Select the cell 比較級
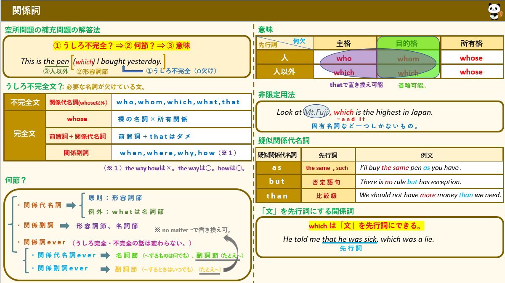The width and height of the screenshot is (505, 283). point(328,196)
